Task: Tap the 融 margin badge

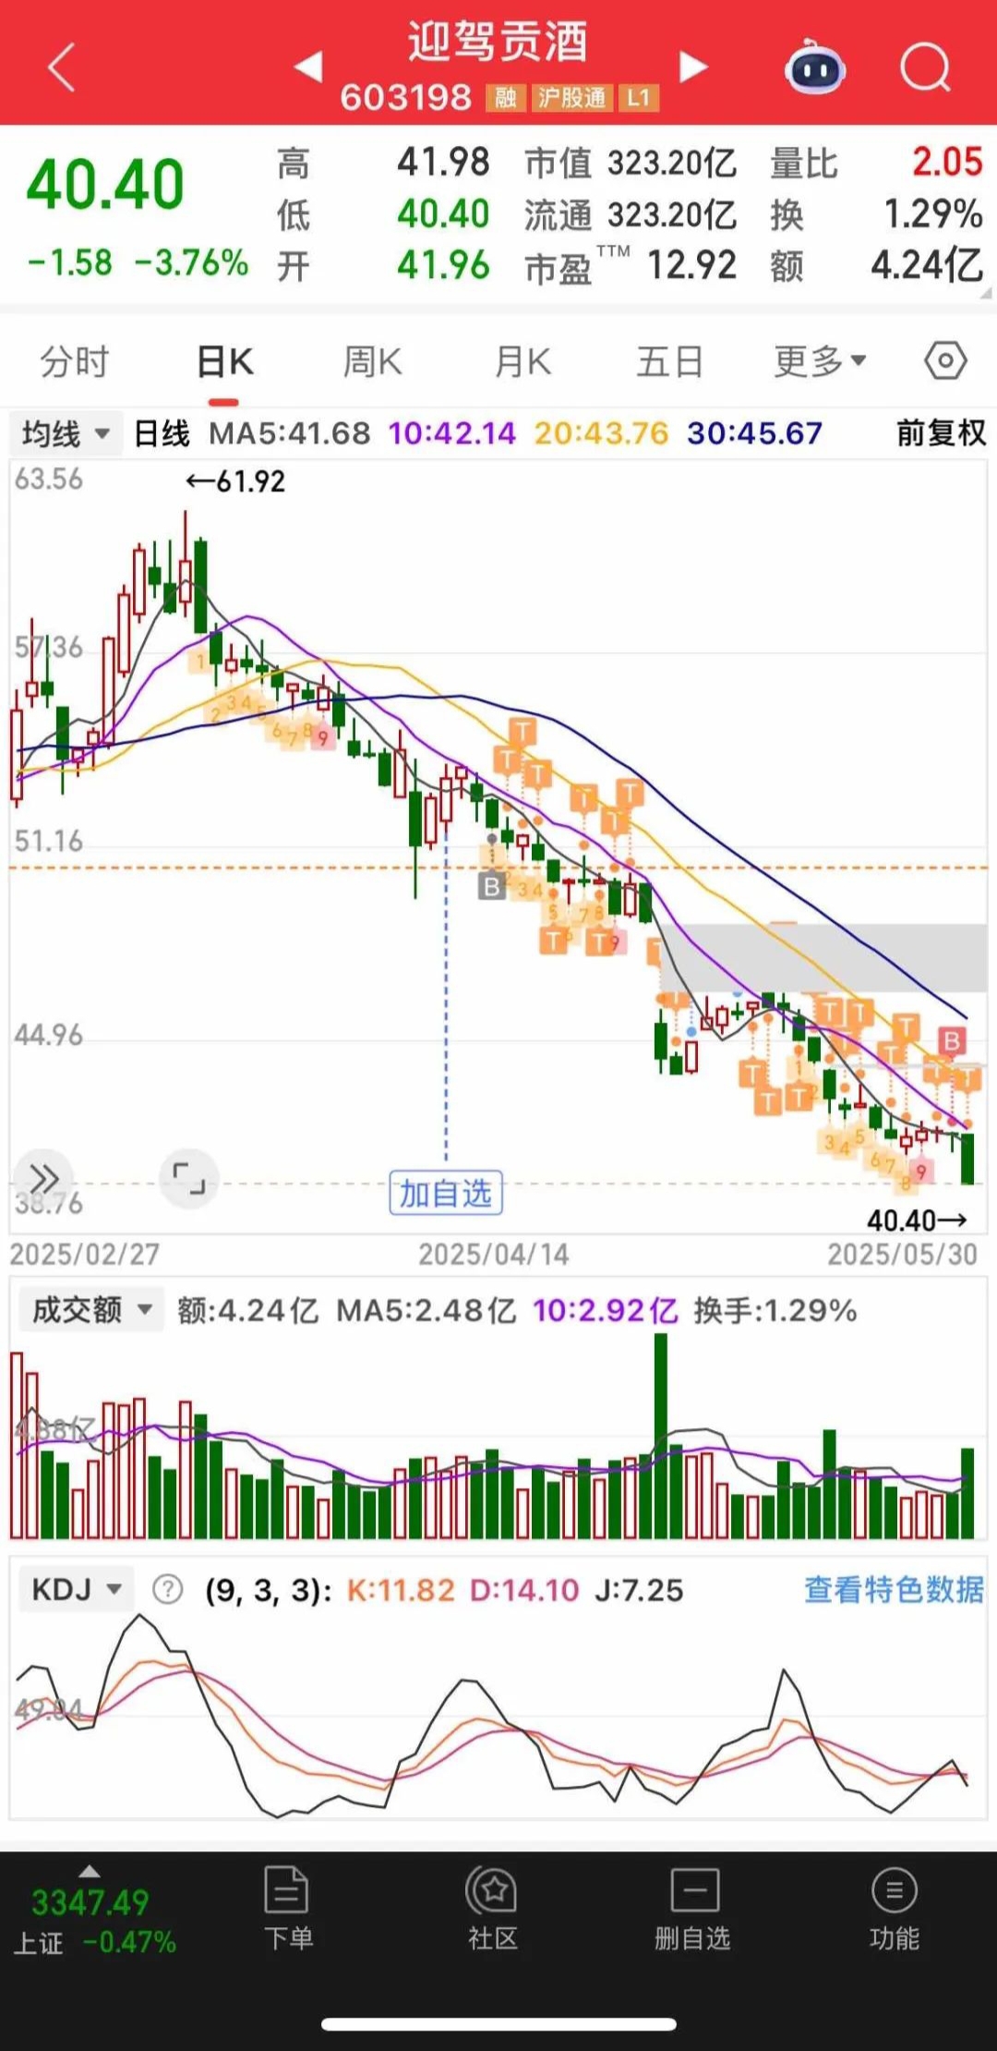Action: pyautogui.click(x=506, y=98)
